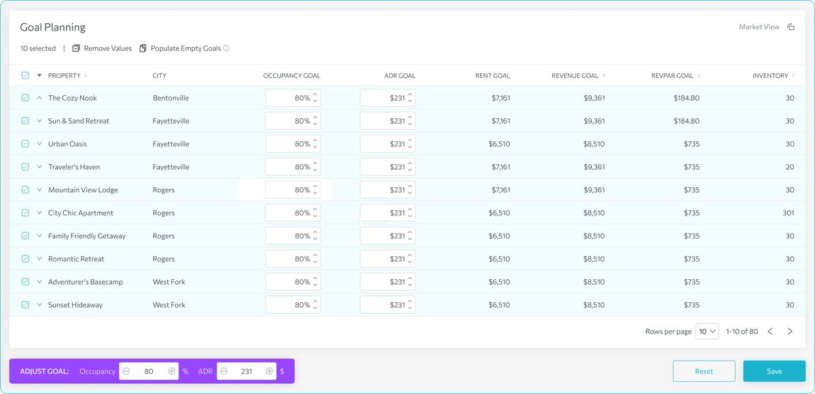Click the Bentonville city cell
This screenshot has width=815, height=394.
[x=170, y=98]
